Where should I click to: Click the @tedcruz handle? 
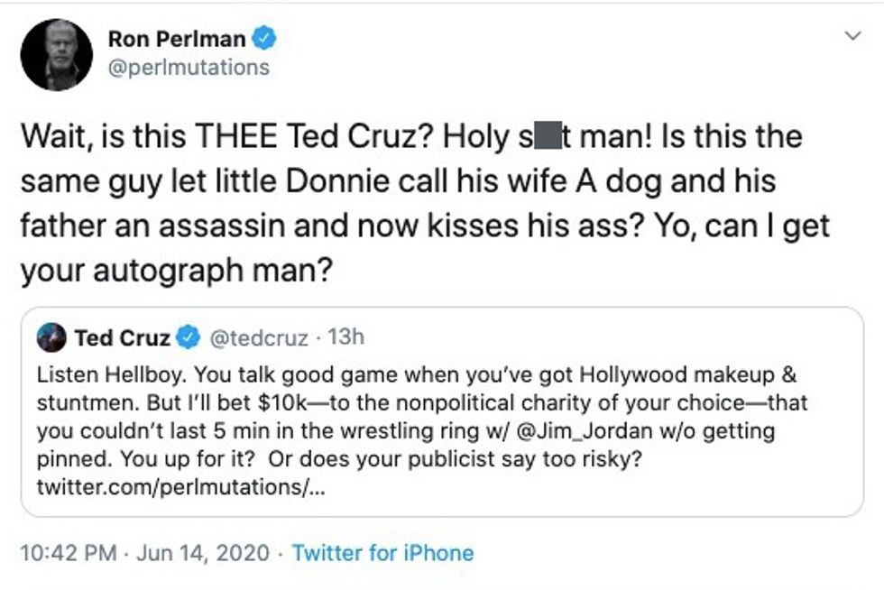point(262,338)
